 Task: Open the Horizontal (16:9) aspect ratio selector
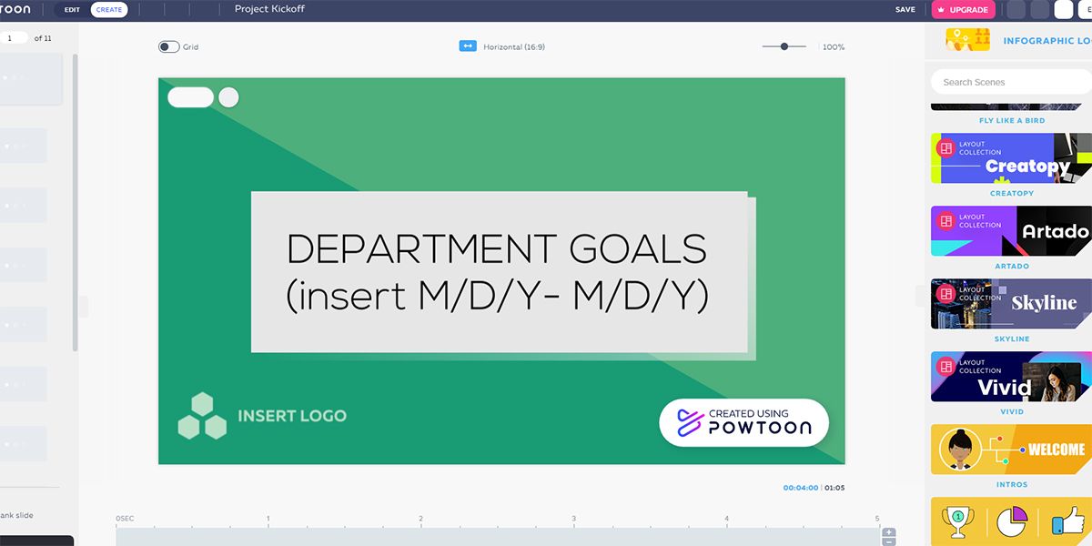click(513, 46)
